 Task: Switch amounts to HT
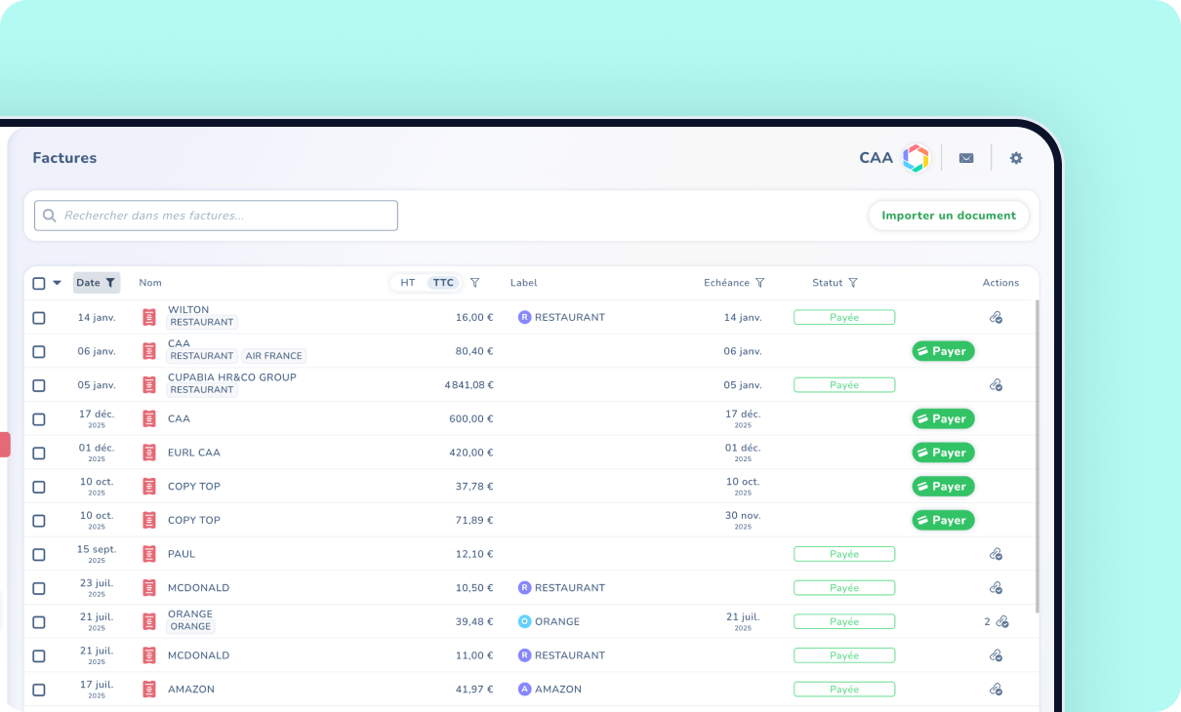point(408,283)
